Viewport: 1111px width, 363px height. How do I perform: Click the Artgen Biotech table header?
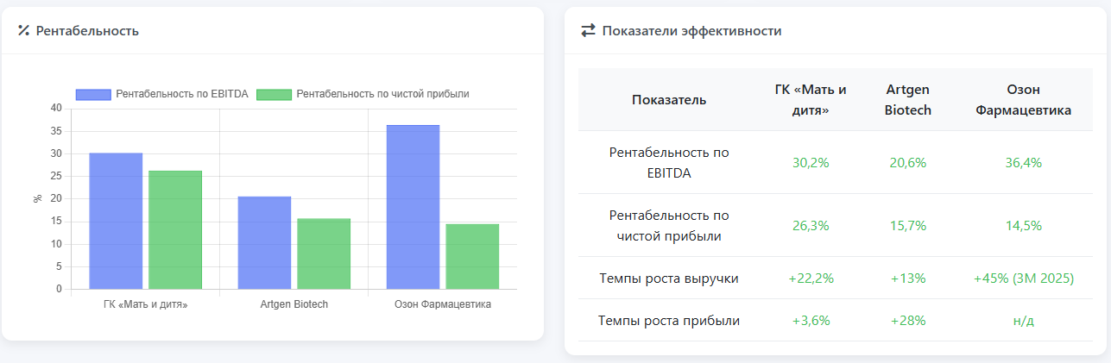tap(908, 100)
